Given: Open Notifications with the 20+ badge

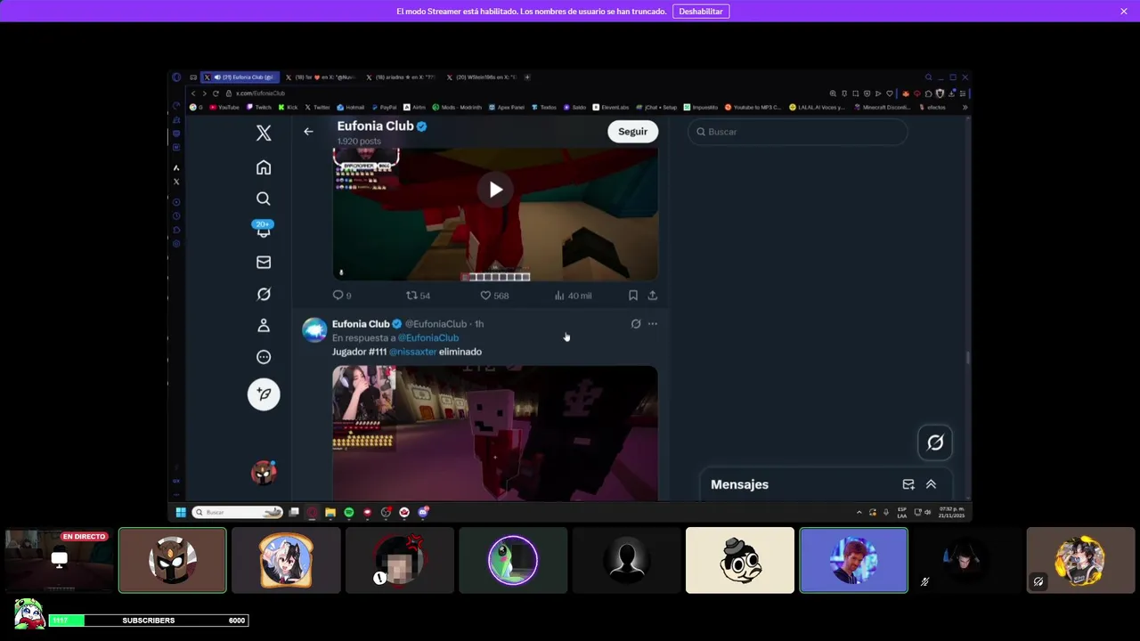Looking at the screenshot, I should [x=264, y=230].
